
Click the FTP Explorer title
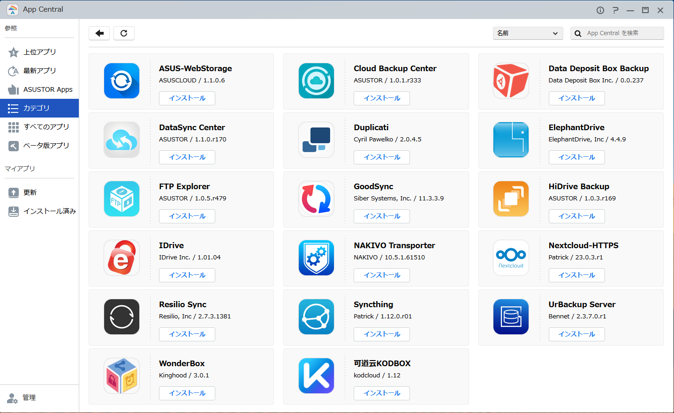[184, 186]
